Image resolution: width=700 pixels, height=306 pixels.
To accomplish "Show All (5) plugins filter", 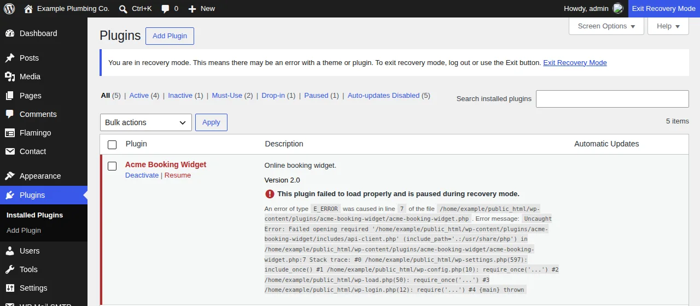I will pyautogui.click(x=111, y=96).
